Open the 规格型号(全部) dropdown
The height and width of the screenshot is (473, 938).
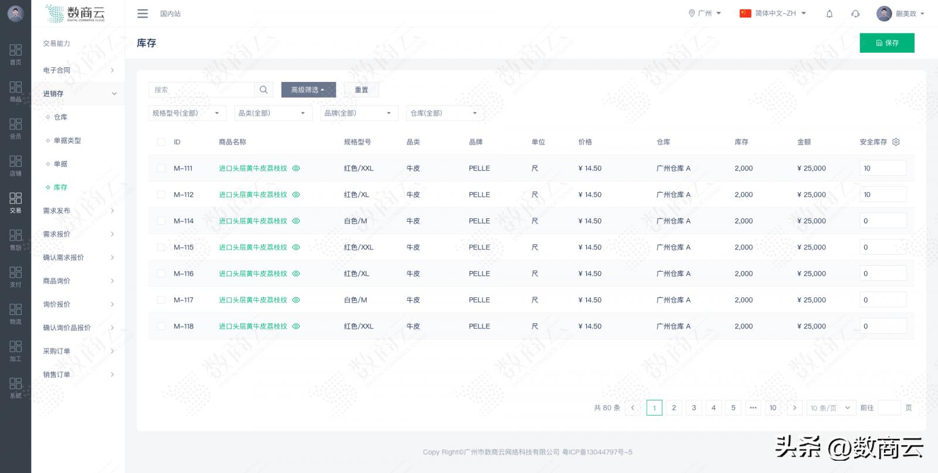(x=187, y=113)
